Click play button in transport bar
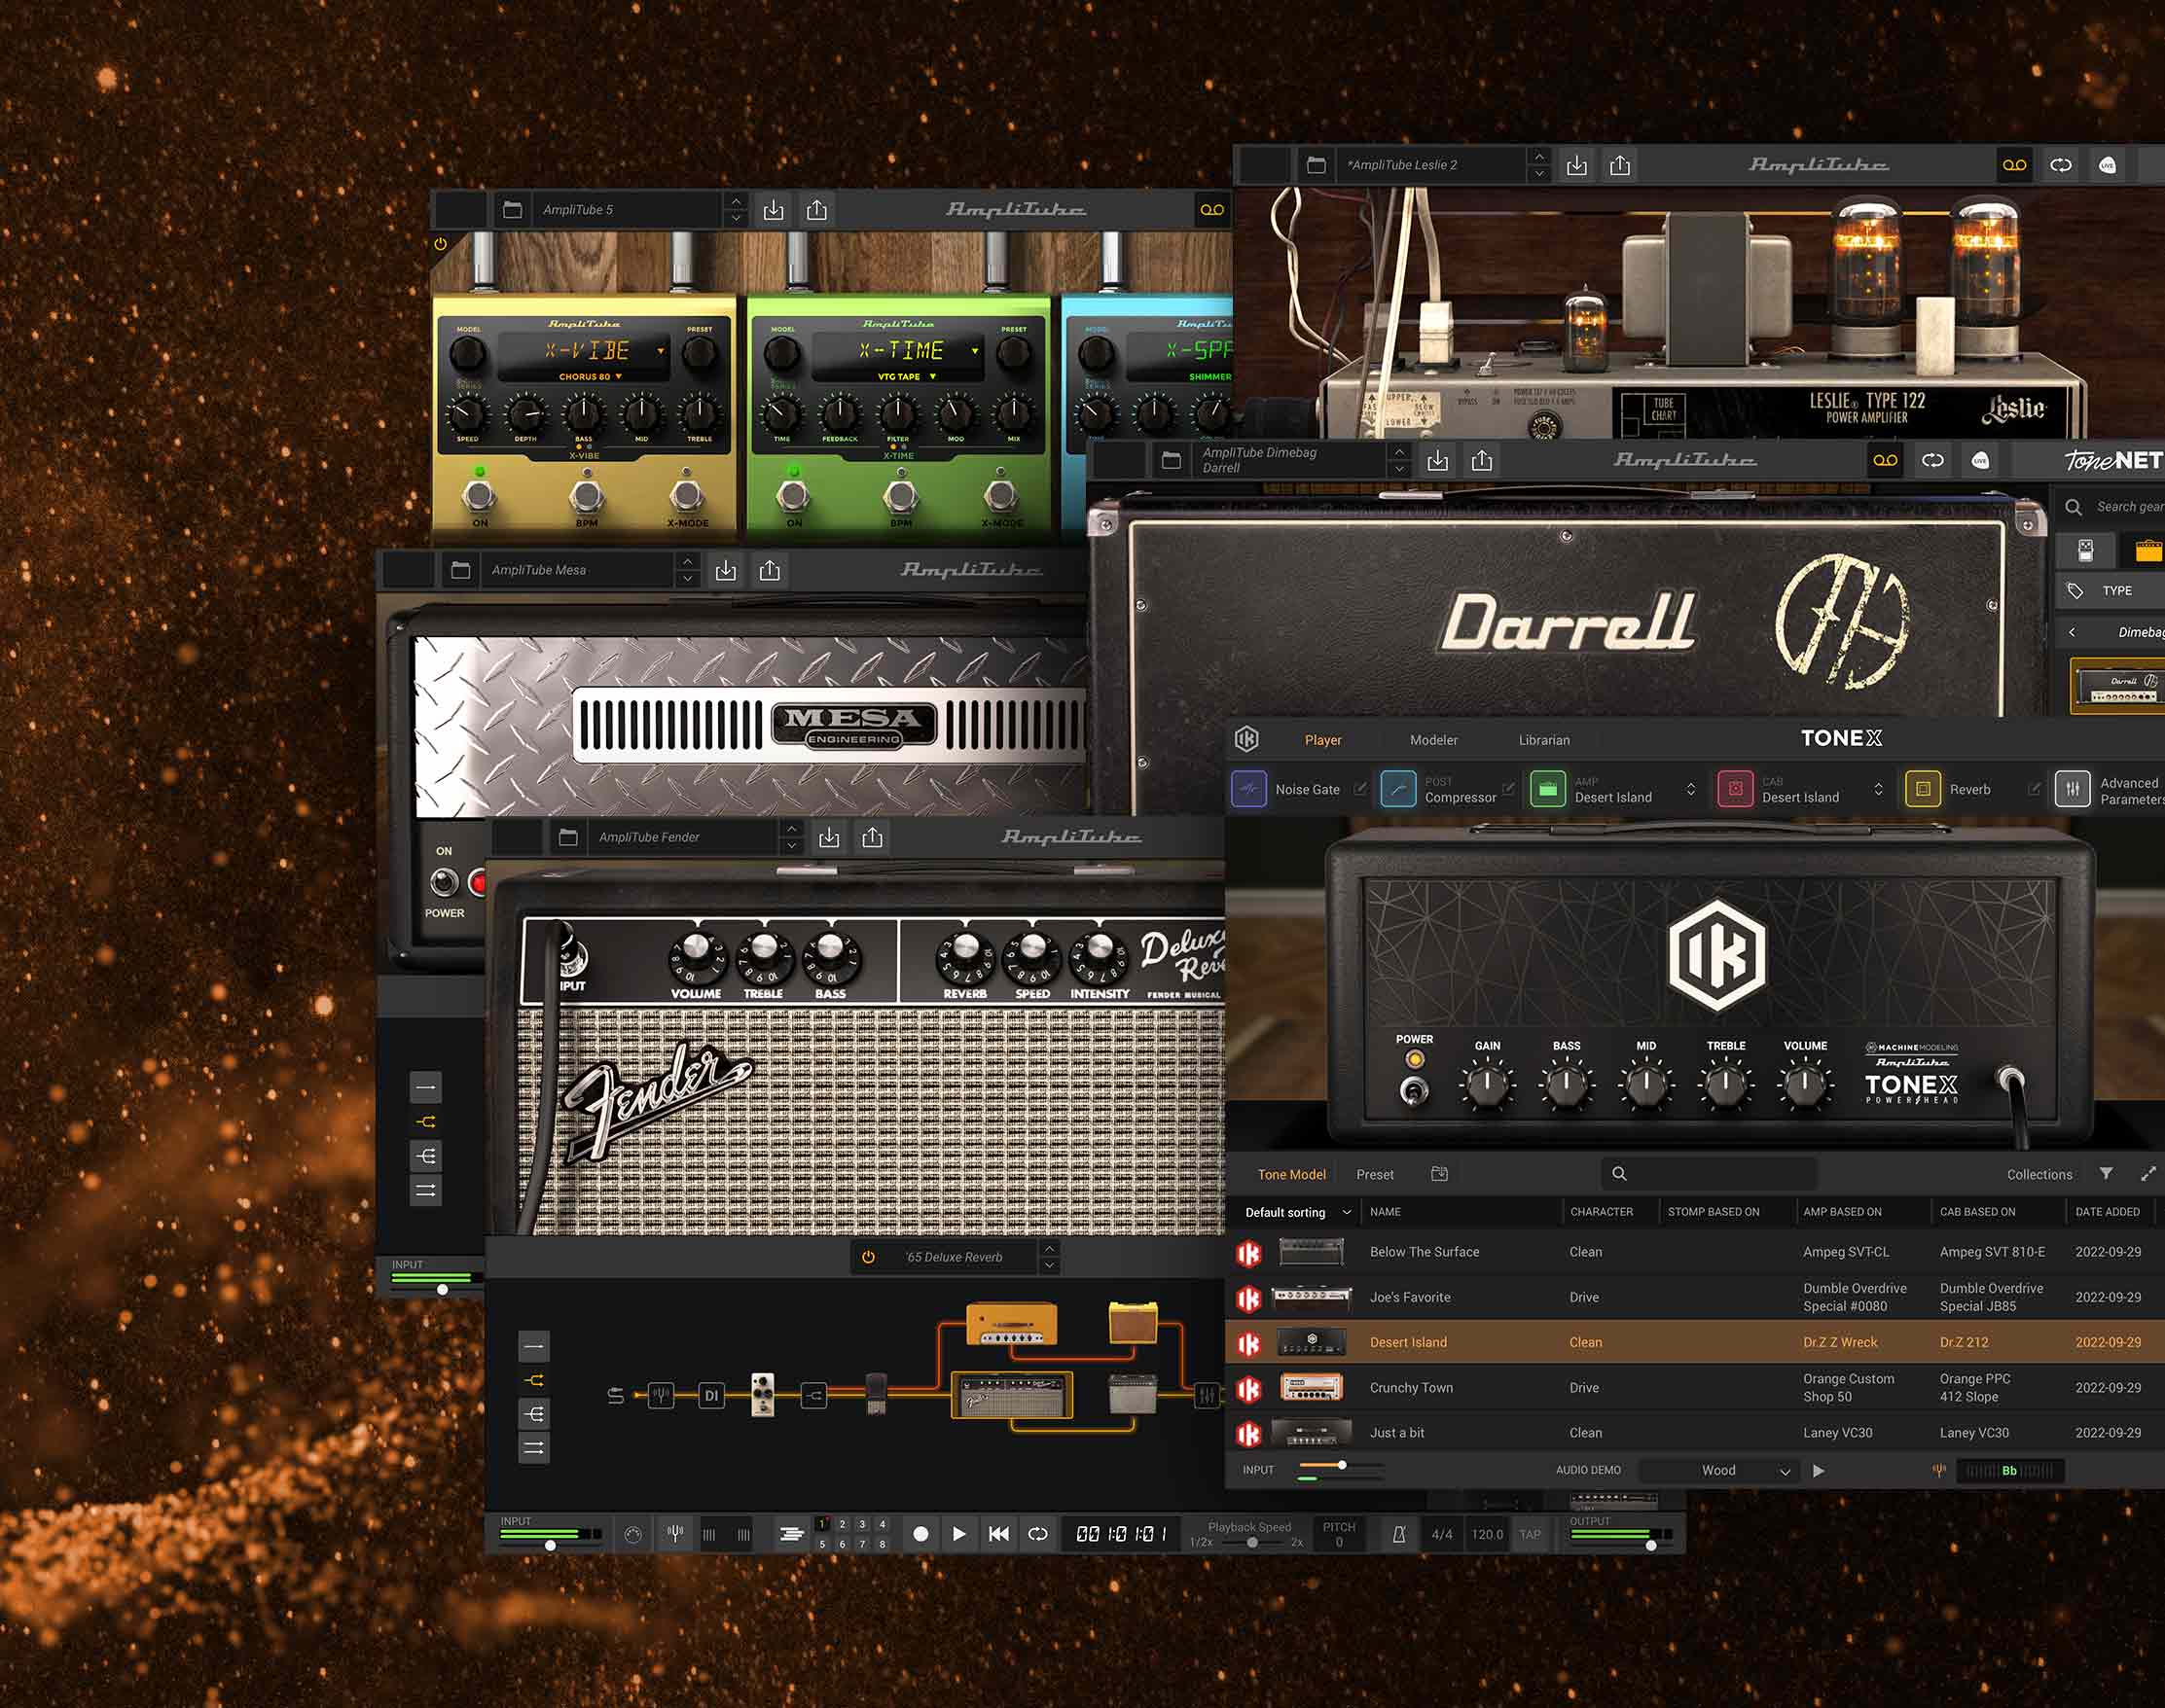Screen dimensions: 2165x1708 coord(958,1534)
